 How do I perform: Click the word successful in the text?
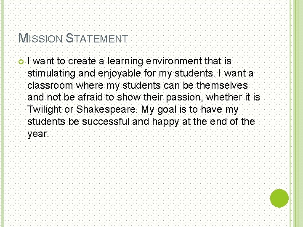coord(106,122)
